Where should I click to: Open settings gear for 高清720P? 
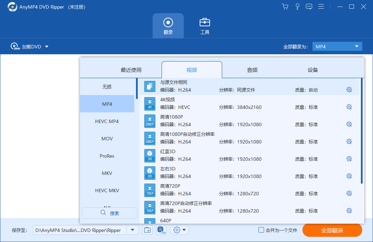coord(349,194)
